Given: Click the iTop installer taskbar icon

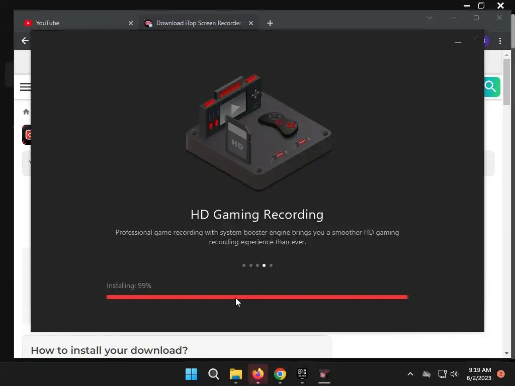Looking at the screenshot, I should click(324, 374).
